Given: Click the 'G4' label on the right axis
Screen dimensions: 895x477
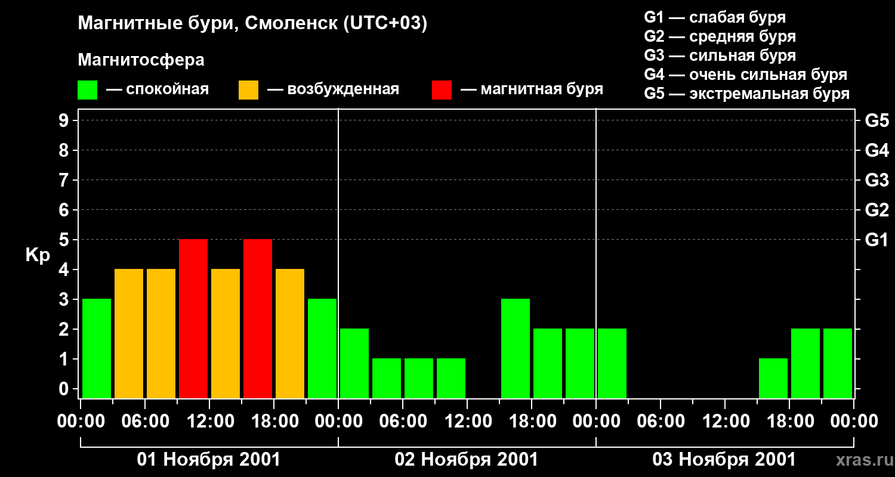Looking at the screenshot, I should point(877,150).
